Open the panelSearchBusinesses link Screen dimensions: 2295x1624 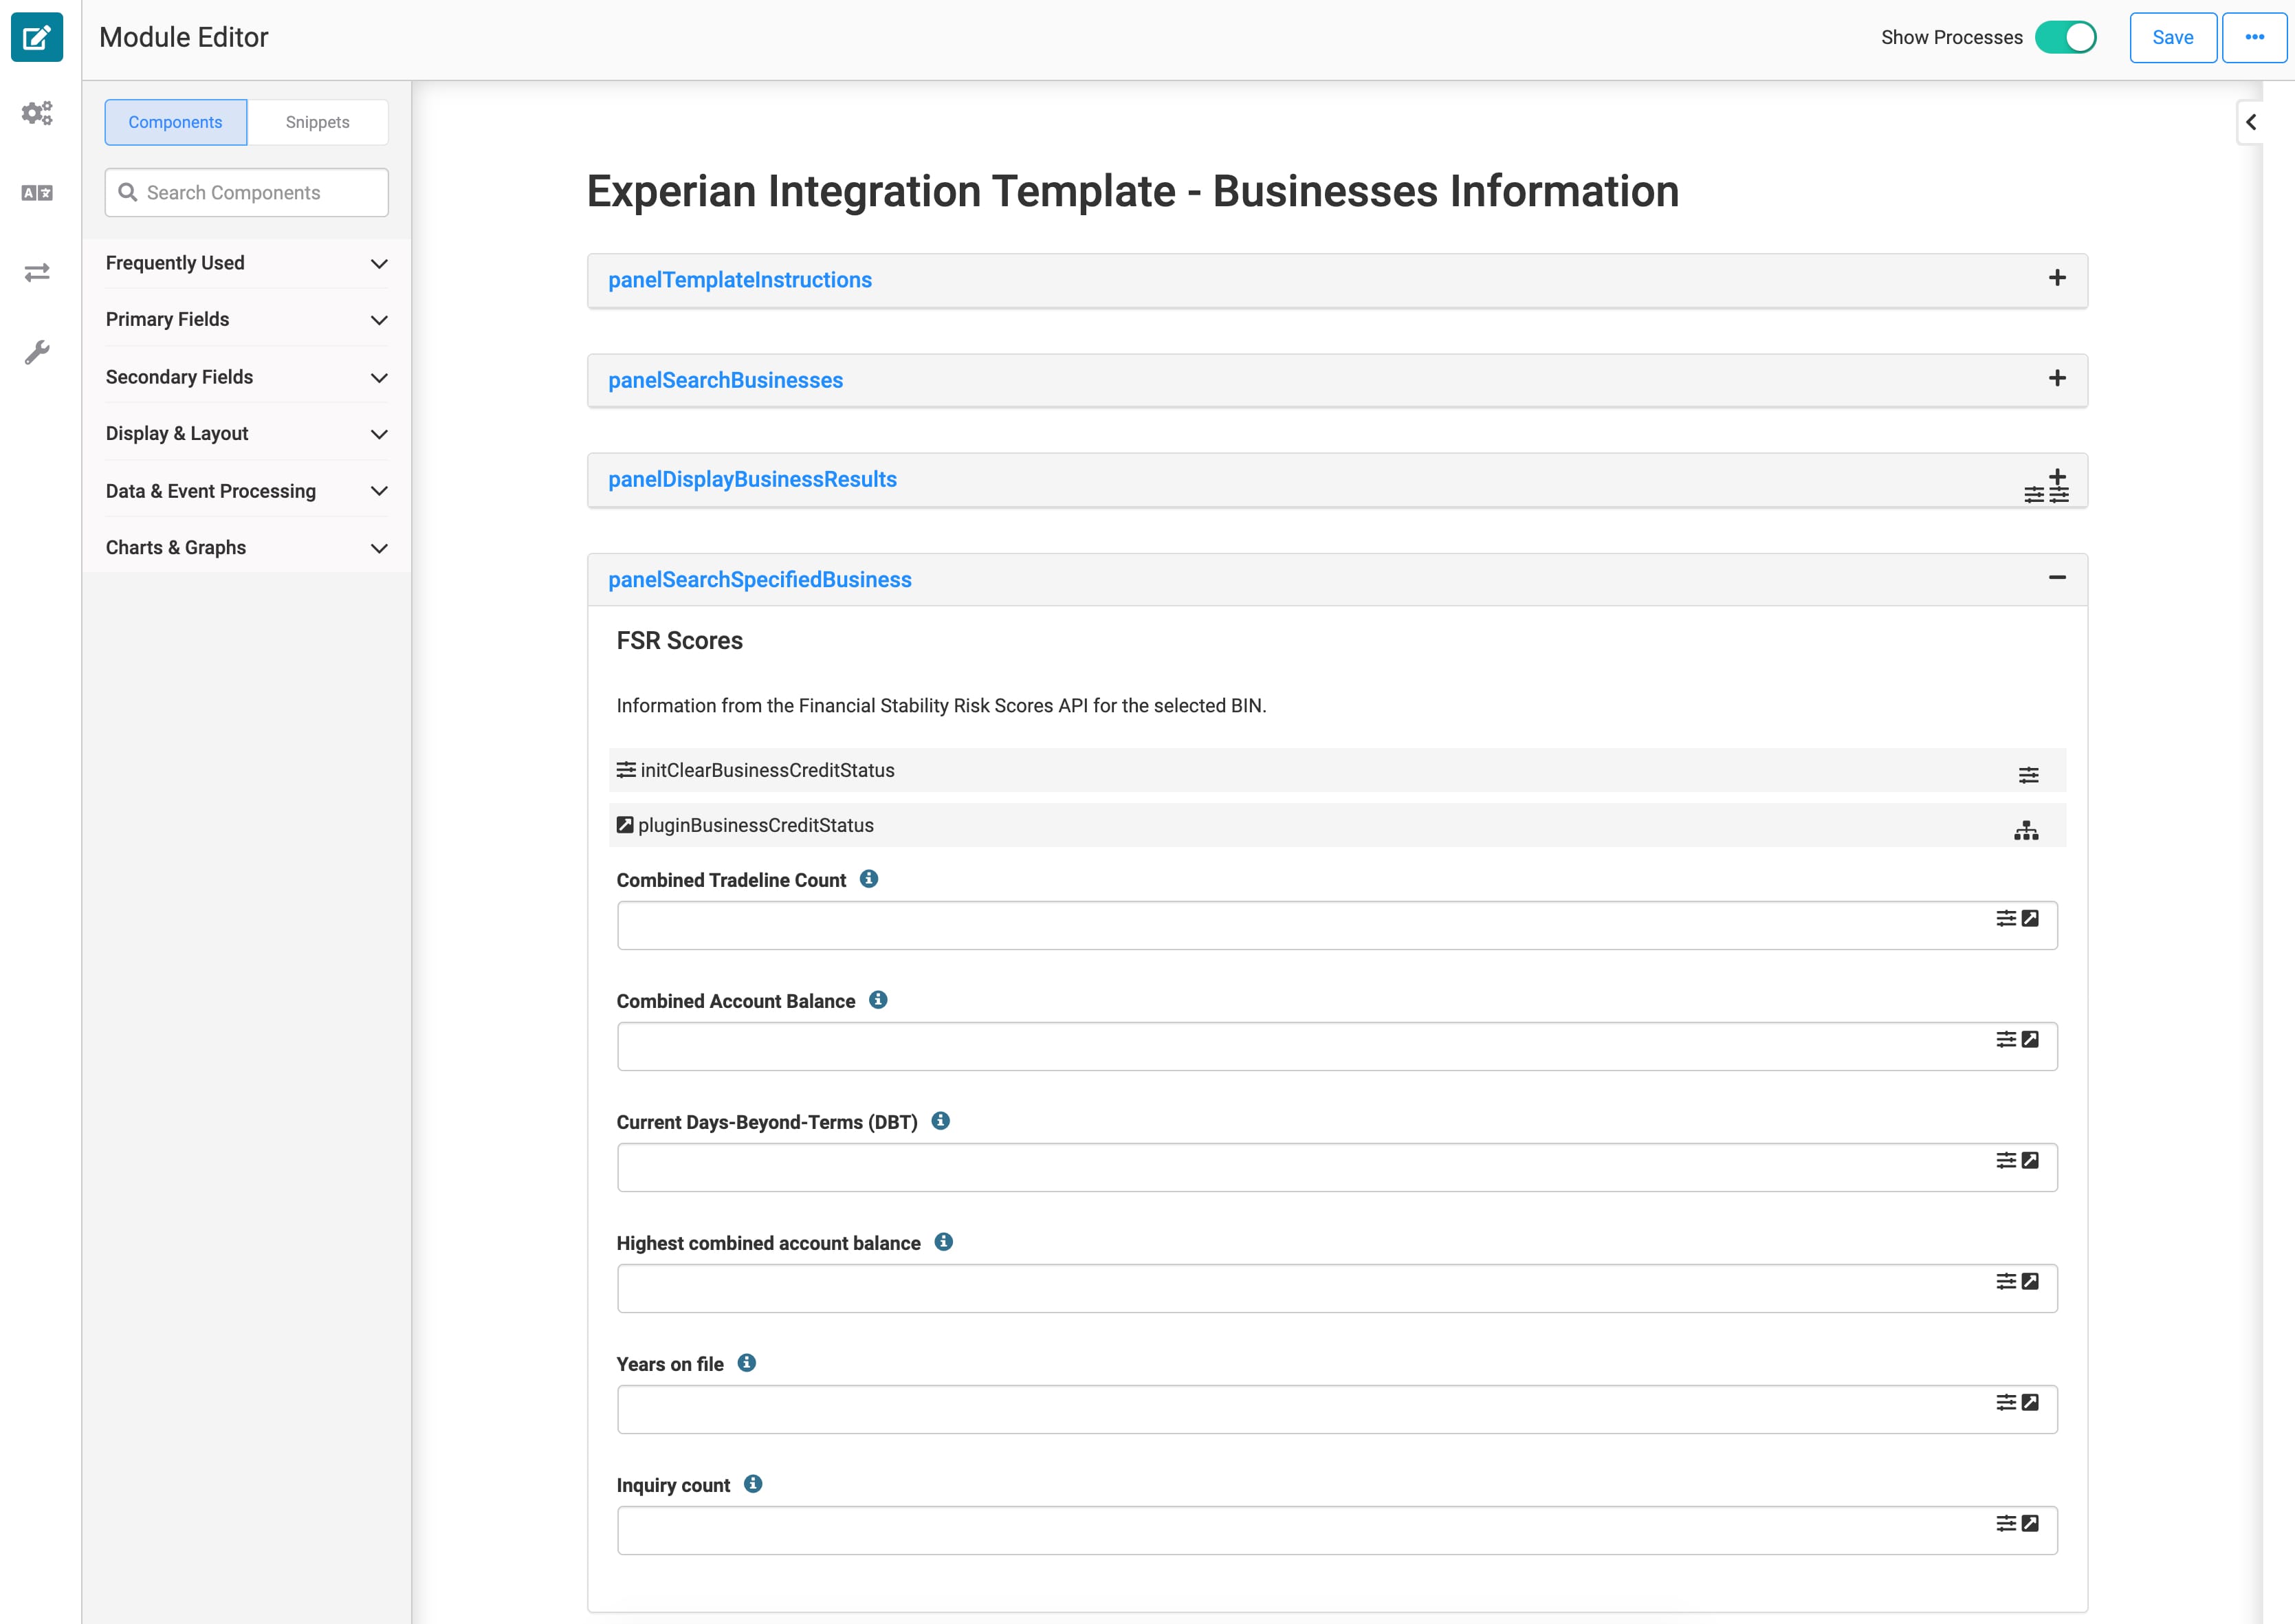pyautogui.click(x=725, y=380)
